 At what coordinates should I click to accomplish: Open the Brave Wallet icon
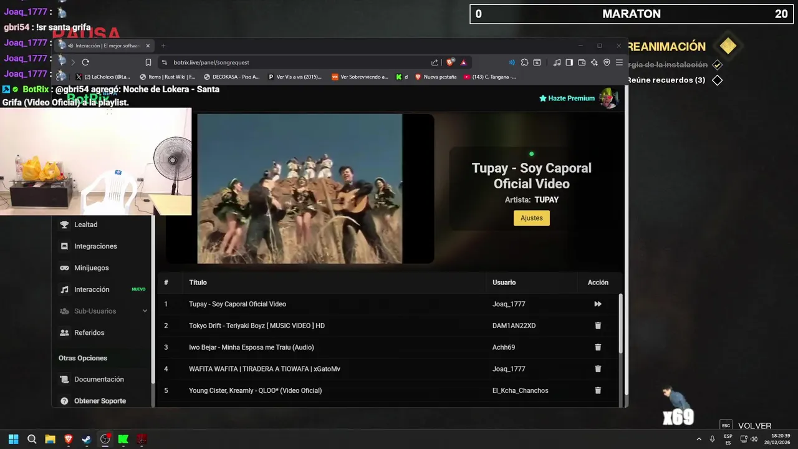click(582, 62)
